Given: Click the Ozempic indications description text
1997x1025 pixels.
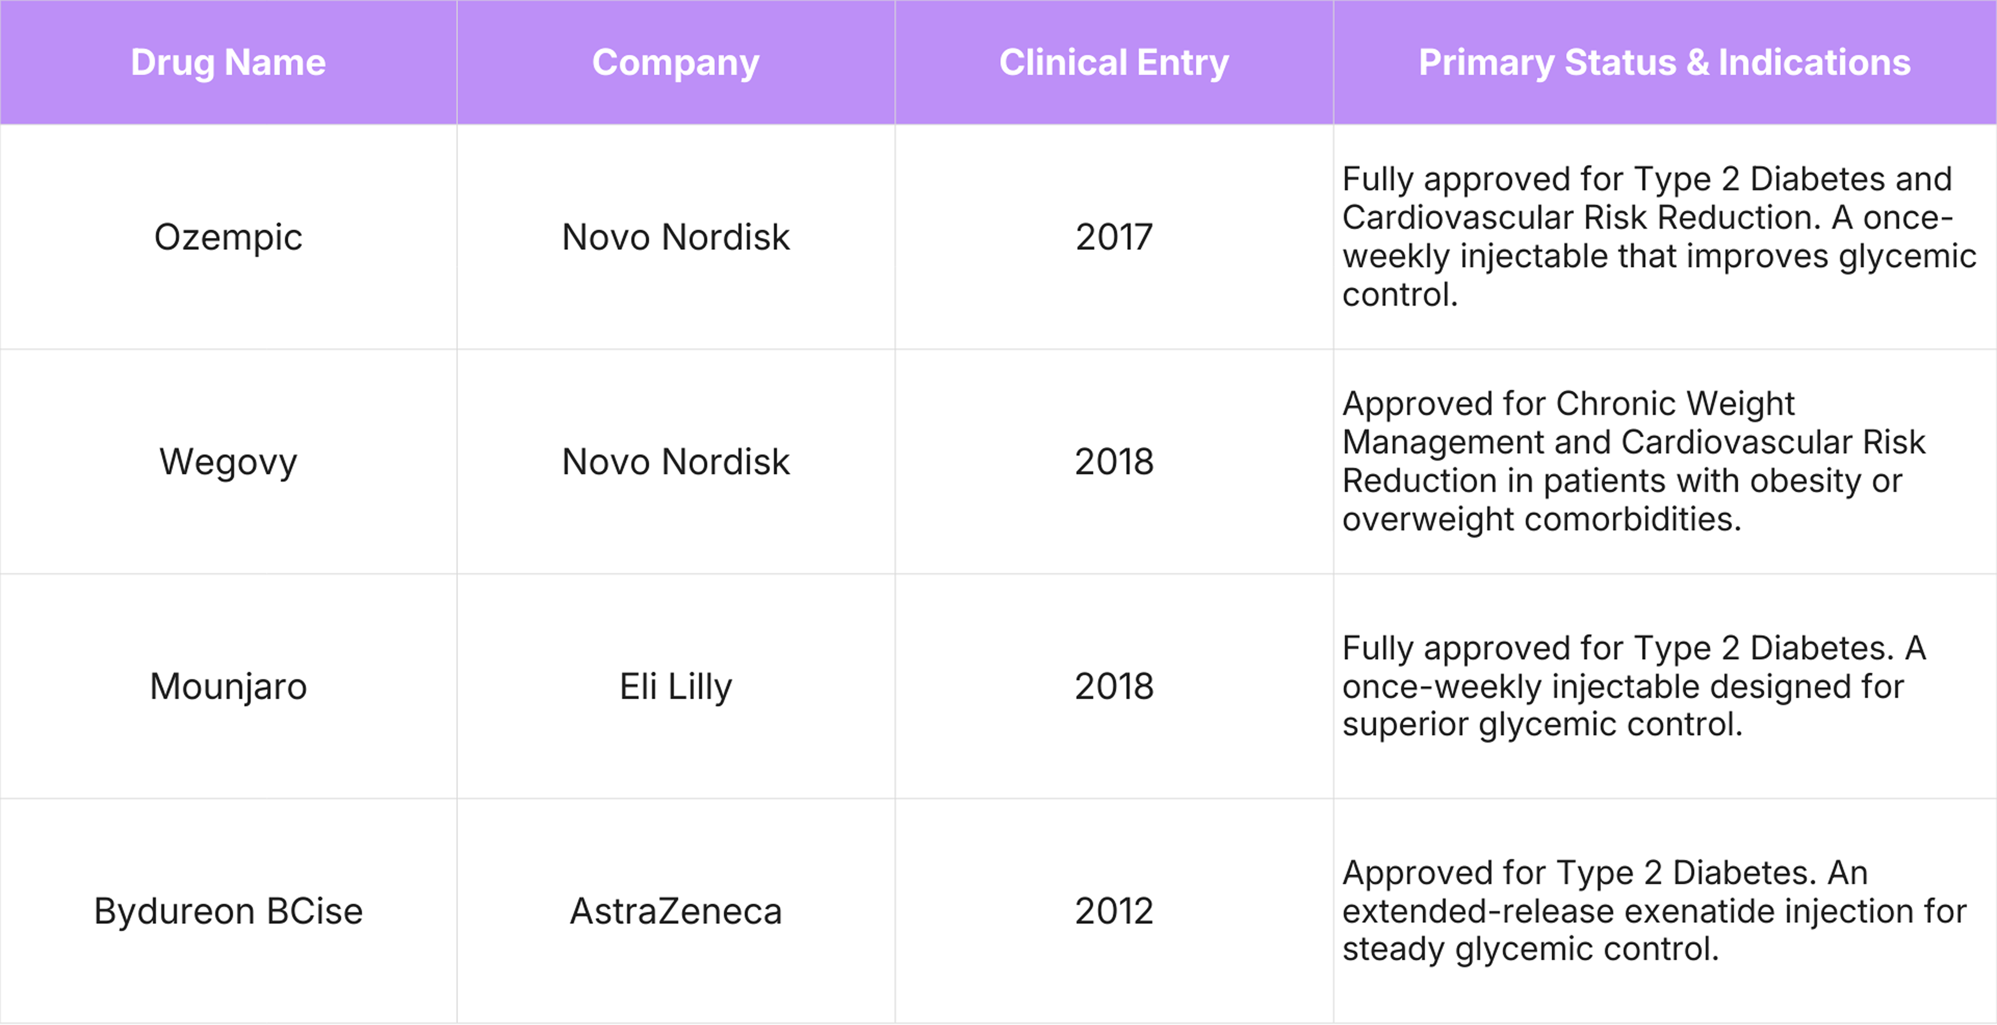Looking at the screenshot, I should click(x=1659, y=236).
